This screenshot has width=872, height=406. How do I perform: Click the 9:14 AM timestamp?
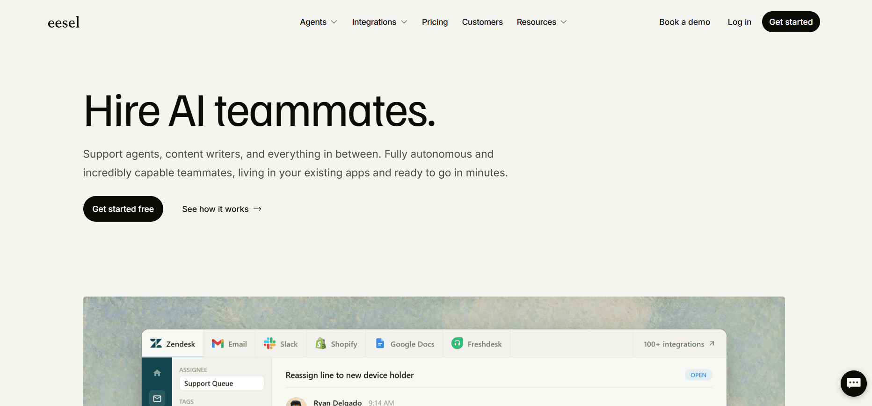pyautogui.click(x=381, y=403)
